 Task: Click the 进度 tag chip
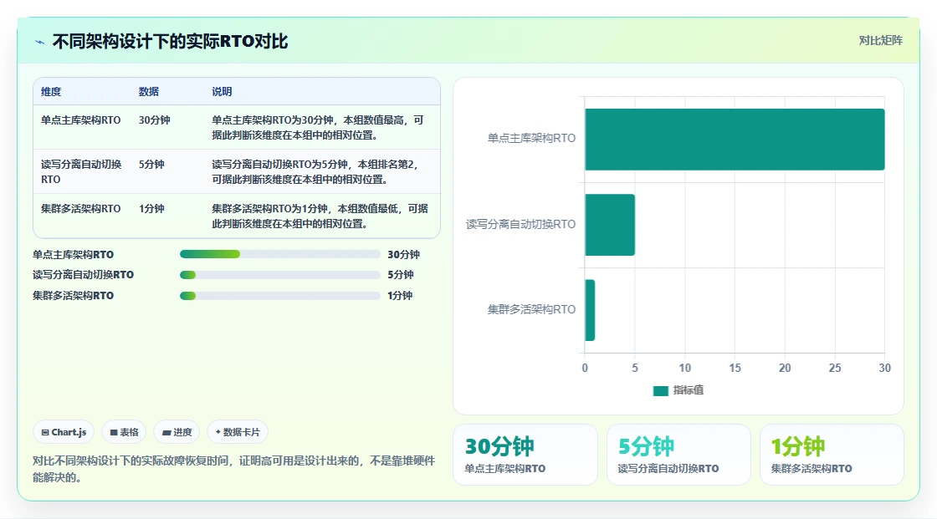coord(177,432)
